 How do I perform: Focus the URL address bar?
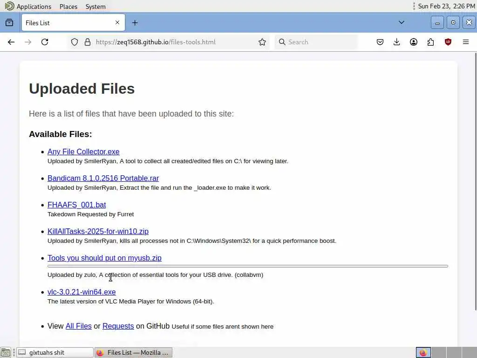point(169,42)
